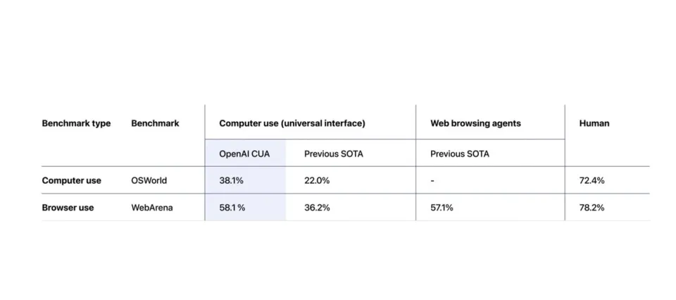
Task: Click the 57.1% web browsing agents cell
Action: (x=442, y=208)
